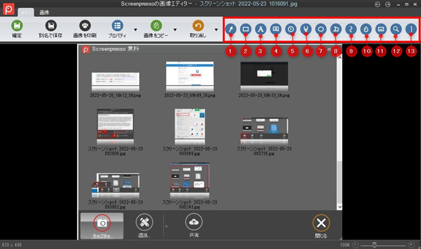Screen dimensions: 421x249
Task: Click zoom out minus button
Action: click(x=355, y=245)
